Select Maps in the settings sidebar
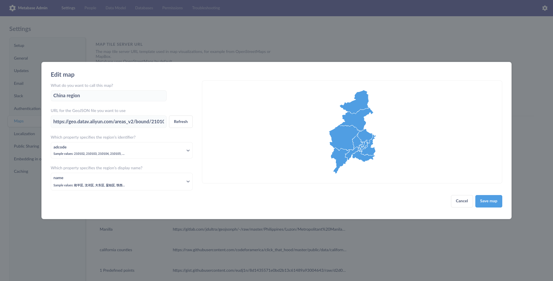The height and width of the screenshot is (281, 553). pos(19,121)
